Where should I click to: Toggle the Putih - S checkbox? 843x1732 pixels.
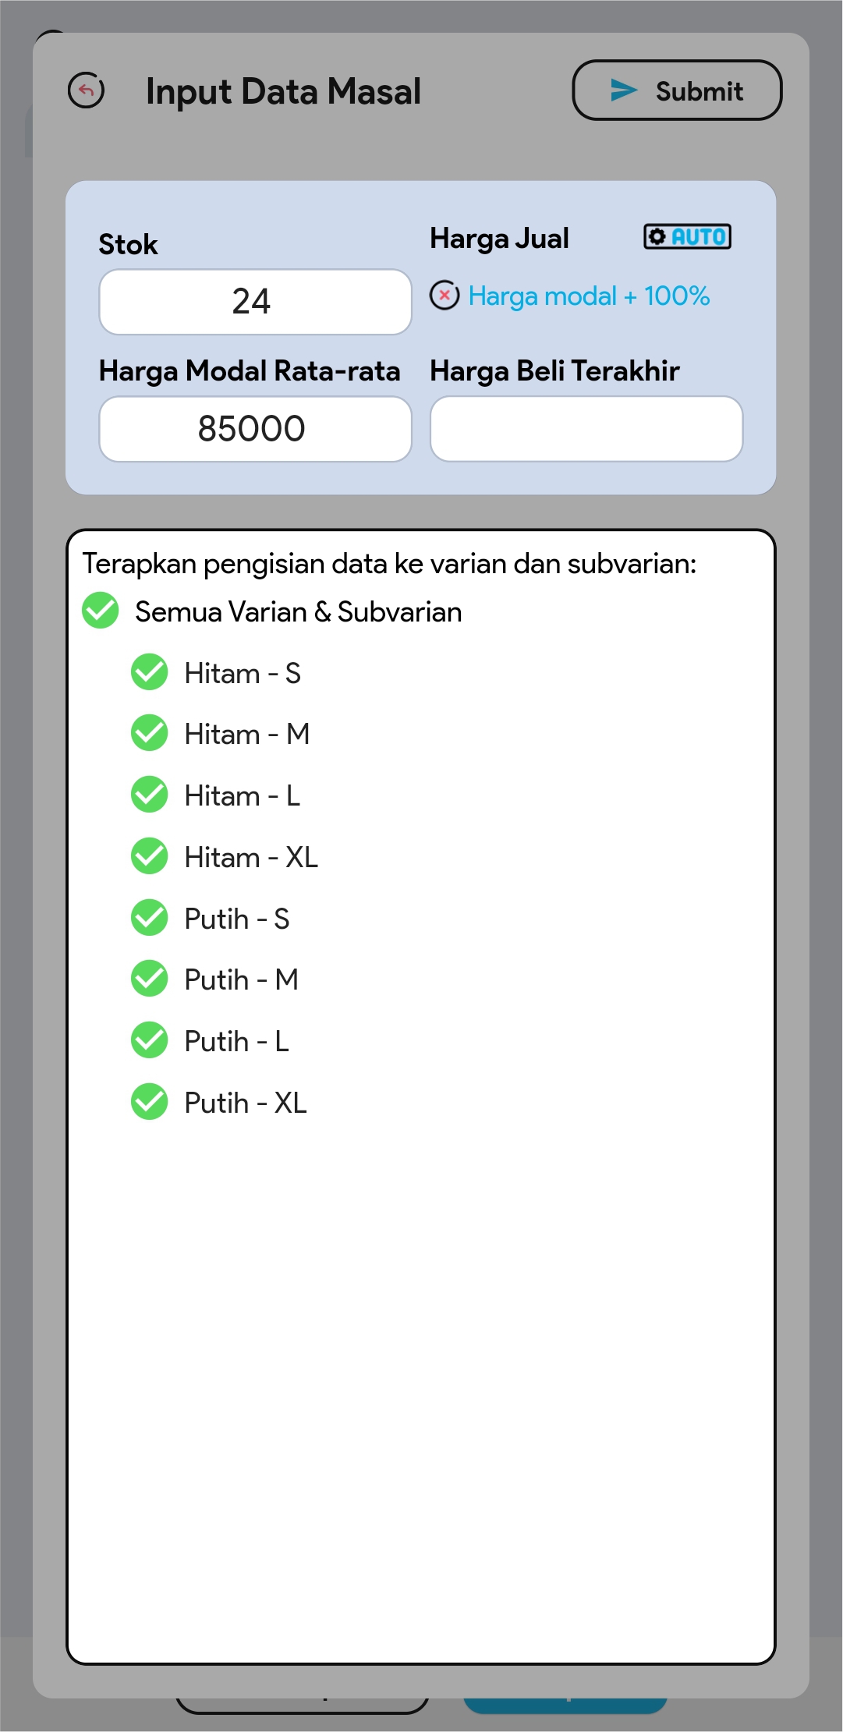(x=150, y=918)
